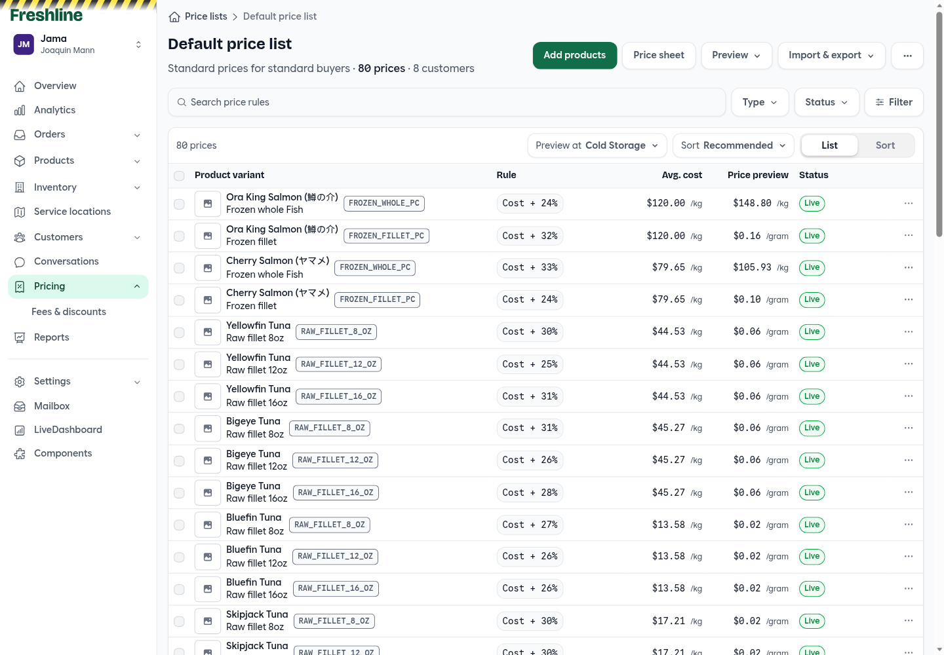This screenshot has height=655, width=944.
Task: Check the Bigeye Tuna RAW_FILLET_8_OZ row
Action: (179, 428)
